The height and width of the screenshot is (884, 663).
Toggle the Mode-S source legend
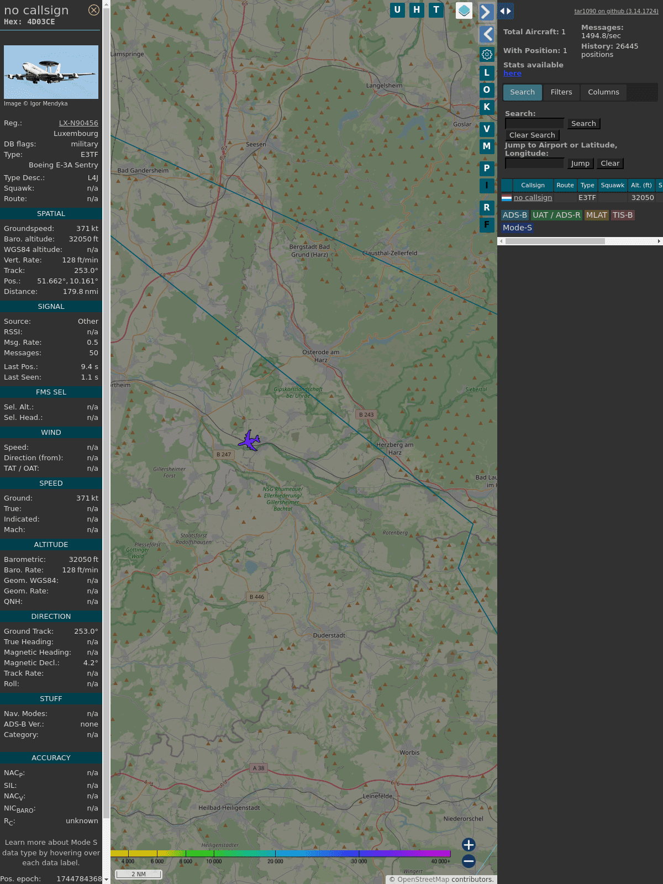coord(517,228)
